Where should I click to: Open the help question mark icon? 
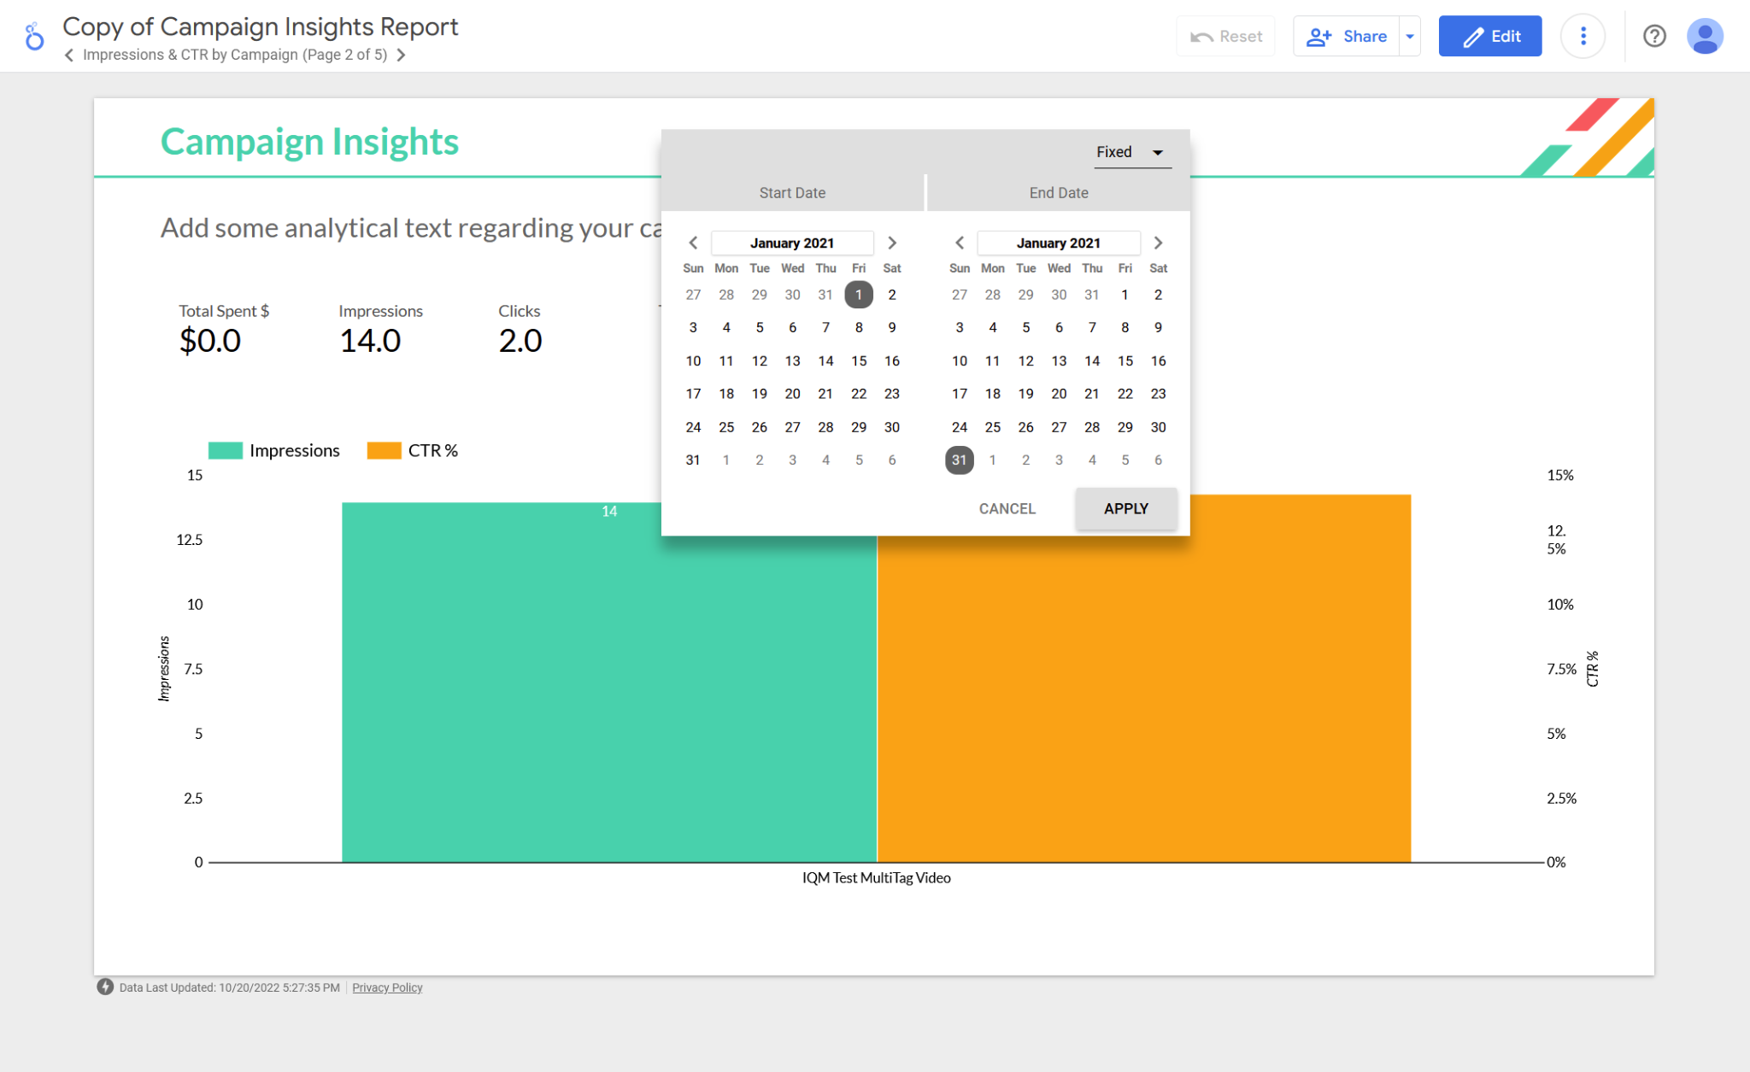pyautogui.click(x=1654, y=36)
